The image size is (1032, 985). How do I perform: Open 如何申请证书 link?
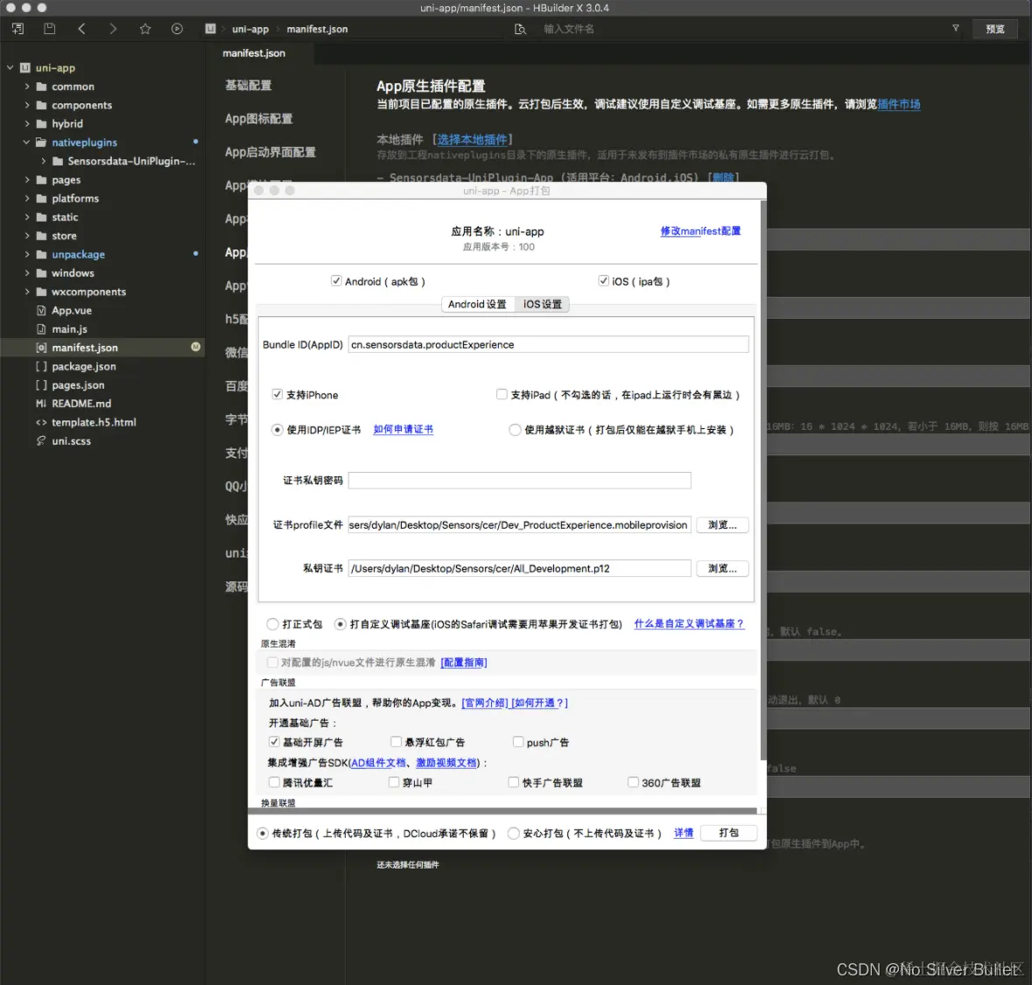tap(403, 429)
